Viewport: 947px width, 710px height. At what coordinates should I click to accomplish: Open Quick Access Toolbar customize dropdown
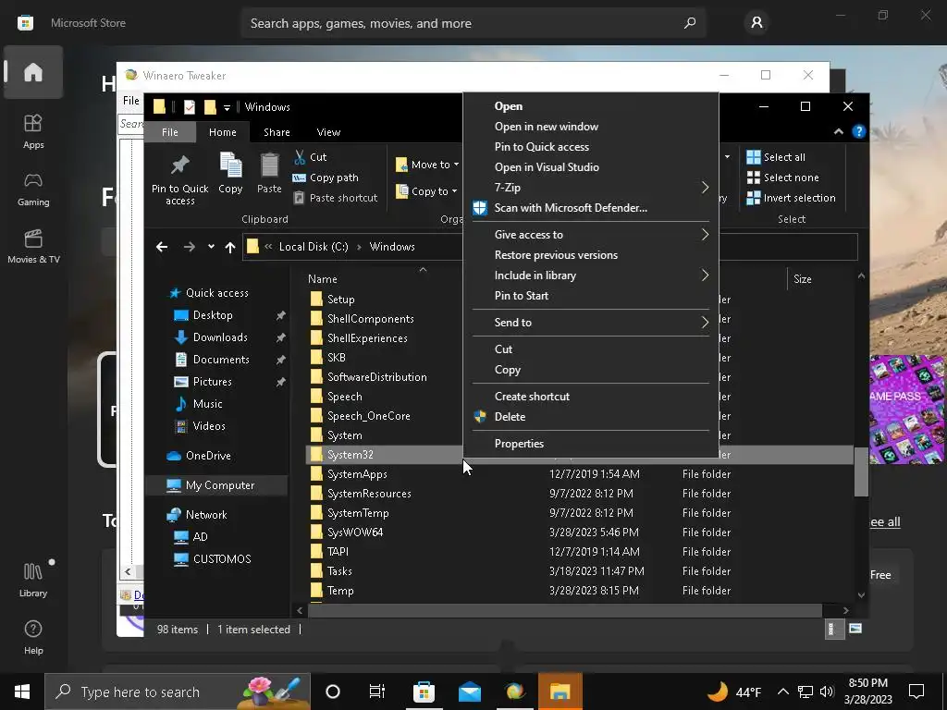pyautogui.click(x=228, y=107)
